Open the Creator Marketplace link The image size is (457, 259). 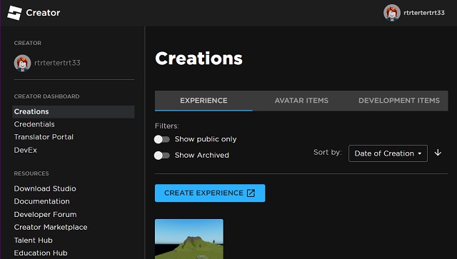click(x=51, y=227)
